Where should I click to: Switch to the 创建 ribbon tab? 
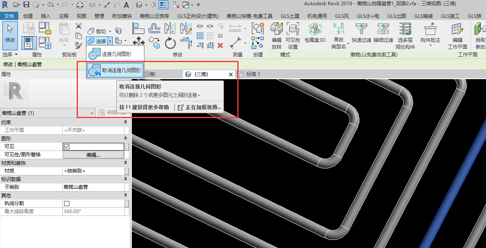pyautogui.click(x=28, y=16)
